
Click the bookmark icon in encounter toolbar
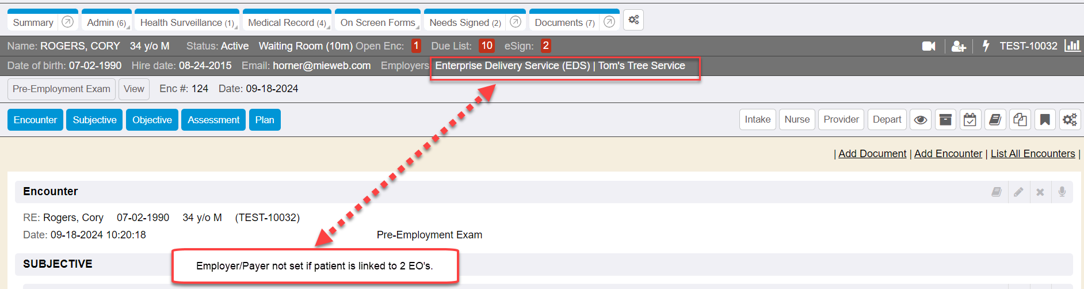click(x=1045, y=120)
